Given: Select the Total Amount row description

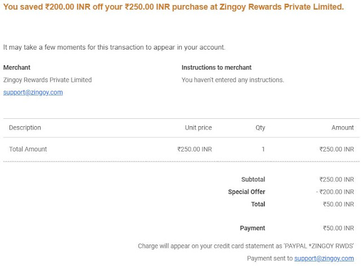Looking at the screenshot, I should [28, 149].
